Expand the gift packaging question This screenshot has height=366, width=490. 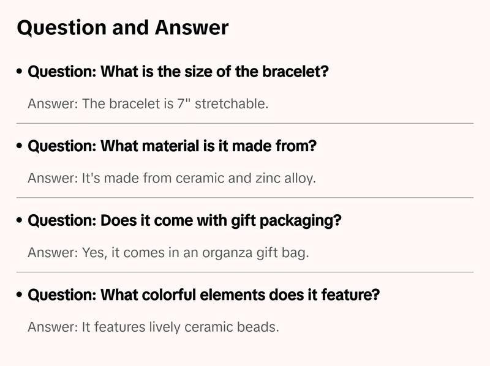pyautogui.click(x=184, y=221)
